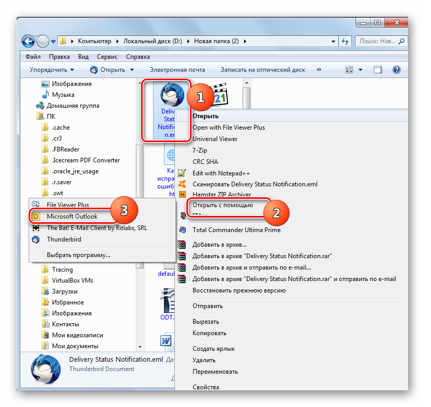Screen dimensions: 431x407
Task: Open the .cache folder
Action: click(56, 128)
